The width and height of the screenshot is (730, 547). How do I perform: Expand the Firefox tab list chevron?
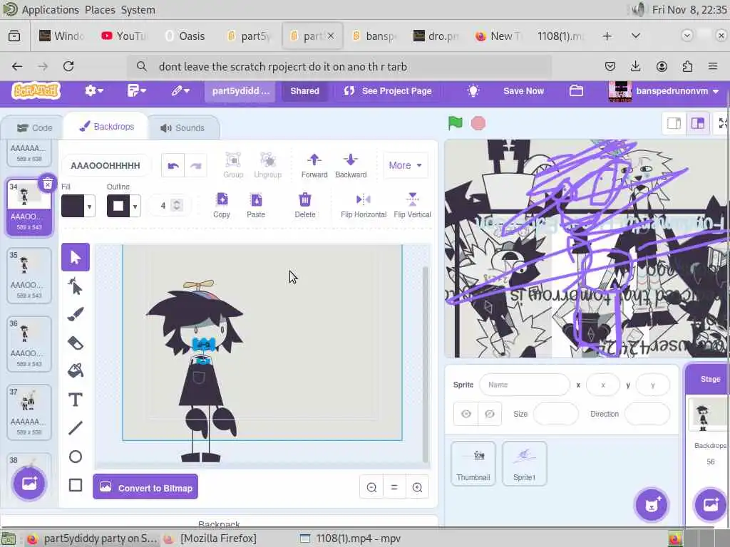click(635, 36)
